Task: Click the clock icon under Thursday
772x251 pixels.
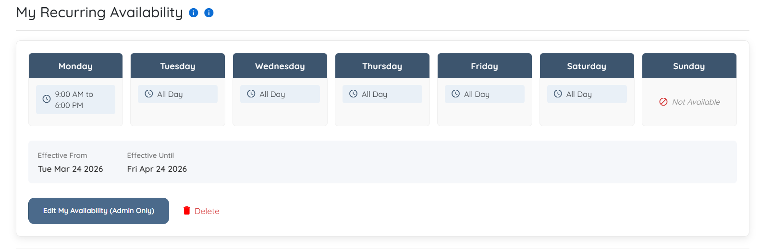Action: pos(353,94)
